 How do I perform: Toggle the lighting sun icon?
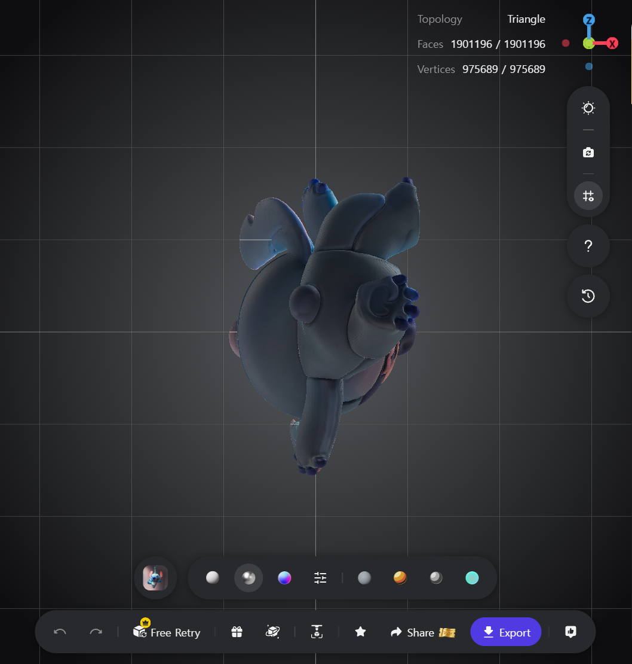click(588, 108)
